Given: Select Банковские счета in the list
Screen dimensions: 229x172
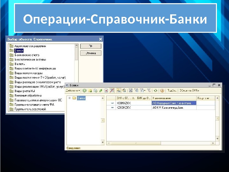Looking at the screenshot, I should click(x=27, y=55).
